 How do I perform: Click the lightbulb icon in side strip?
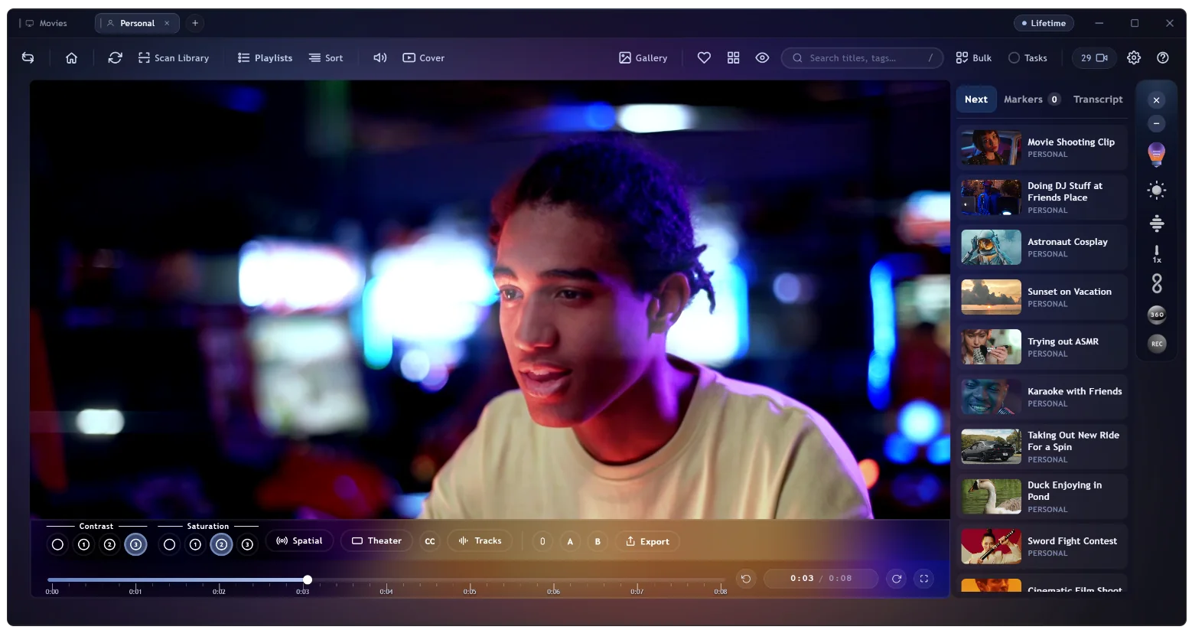[x=1157, y=154]
